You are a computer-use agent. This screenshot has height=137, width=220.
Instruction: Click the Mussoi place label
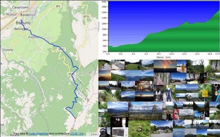tap(11, 15)
